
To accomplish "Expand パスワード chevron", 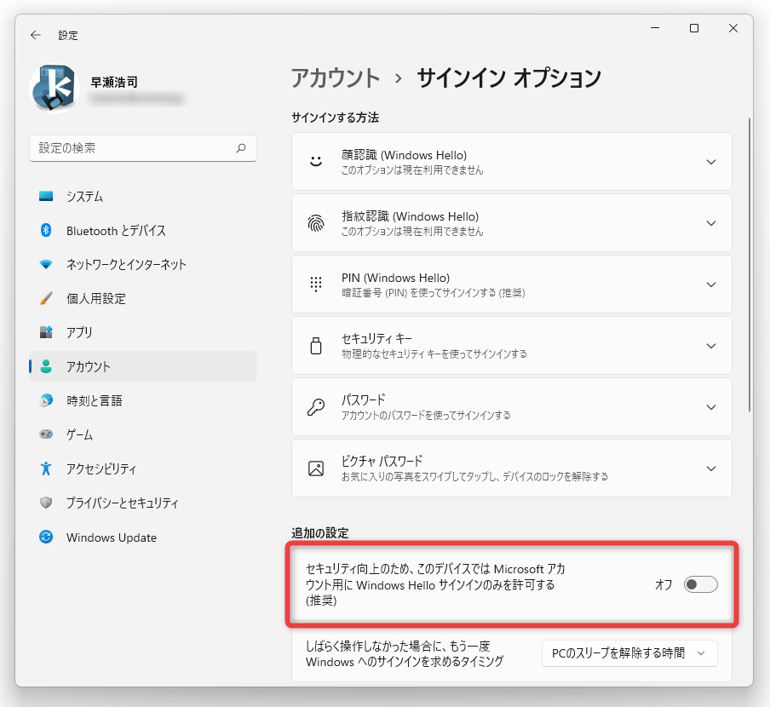I will [x=711, y=407].
